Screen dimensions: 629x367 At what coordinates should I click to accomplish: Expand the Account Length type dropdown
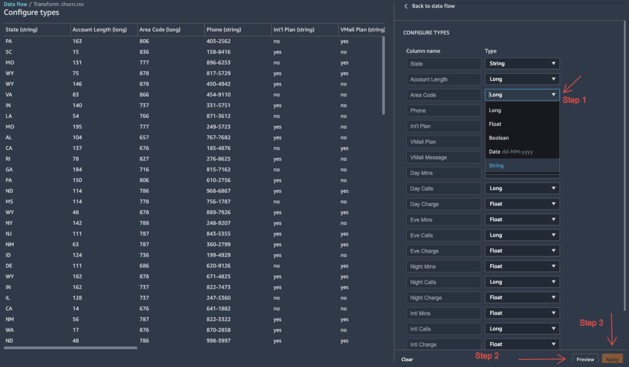point(522,79)
